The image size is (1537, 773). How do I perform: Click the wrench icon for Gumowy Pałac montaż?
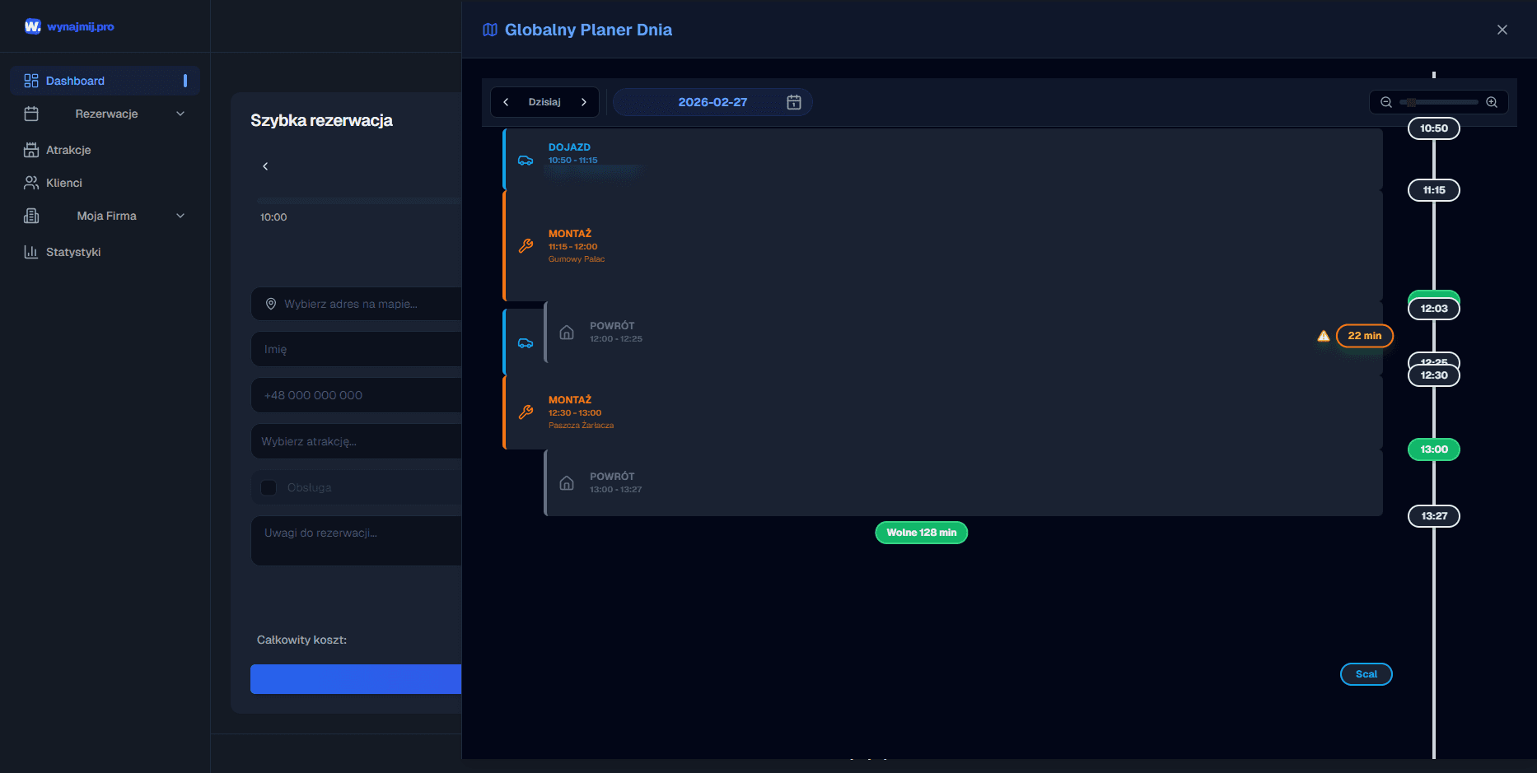click(x=526, y=246)
